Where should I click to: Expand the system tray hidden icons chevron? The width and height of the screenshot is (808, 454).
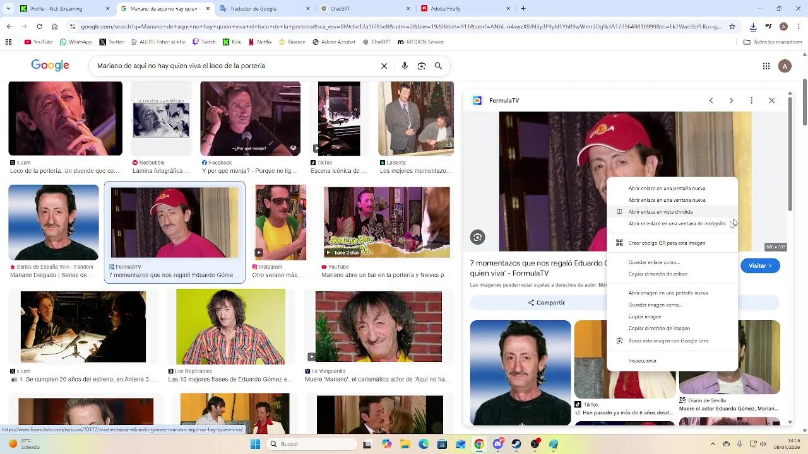[713, 444]
